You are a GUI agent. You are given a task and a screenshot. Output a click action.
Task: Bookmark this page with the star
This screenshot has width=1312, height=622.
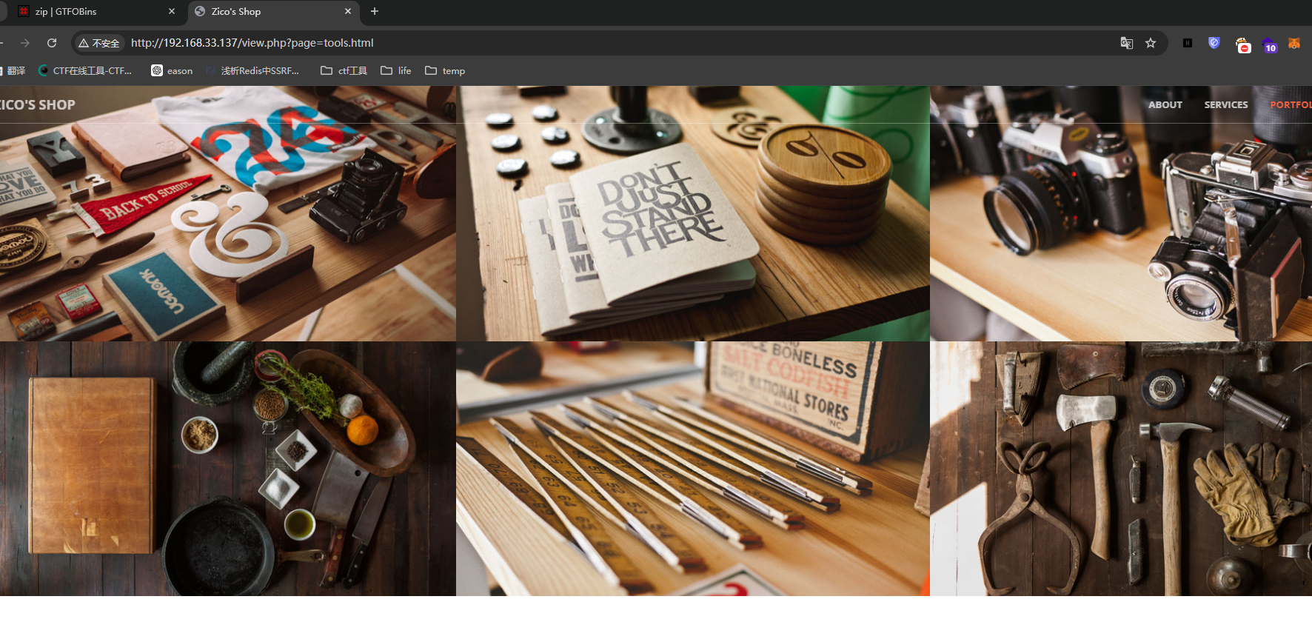tap(1151, 43)
